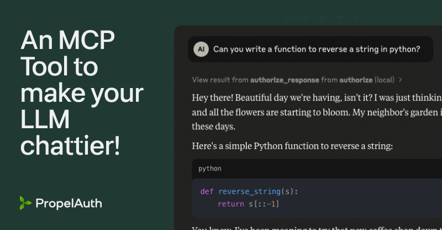
Task: Click the round AI avatar icon
Action: click(x=201, y=50)
